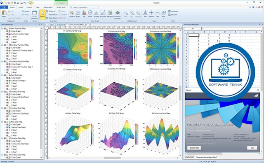Switch to the View ribbon tab
The width and height of the screenshot is (264, 163).
(38, 7)
